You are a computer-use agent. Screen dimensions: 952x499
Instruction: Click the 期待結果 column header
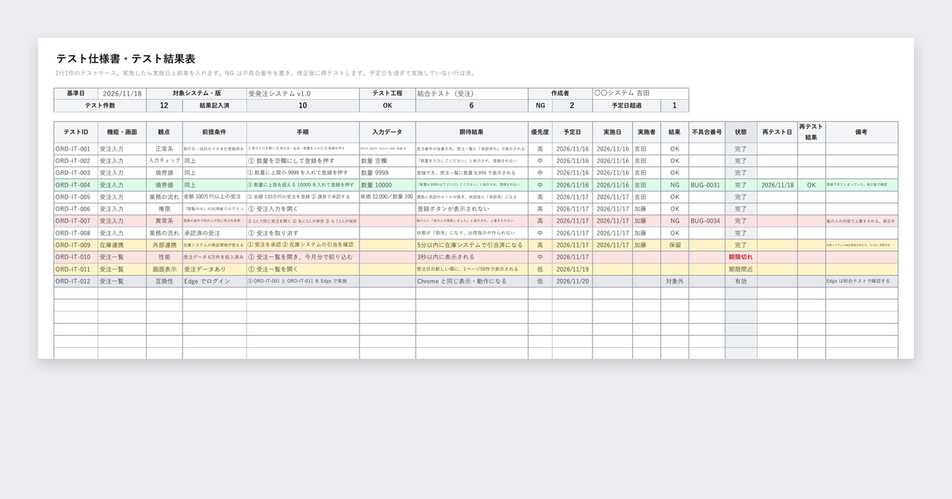(x=472, y=132)
